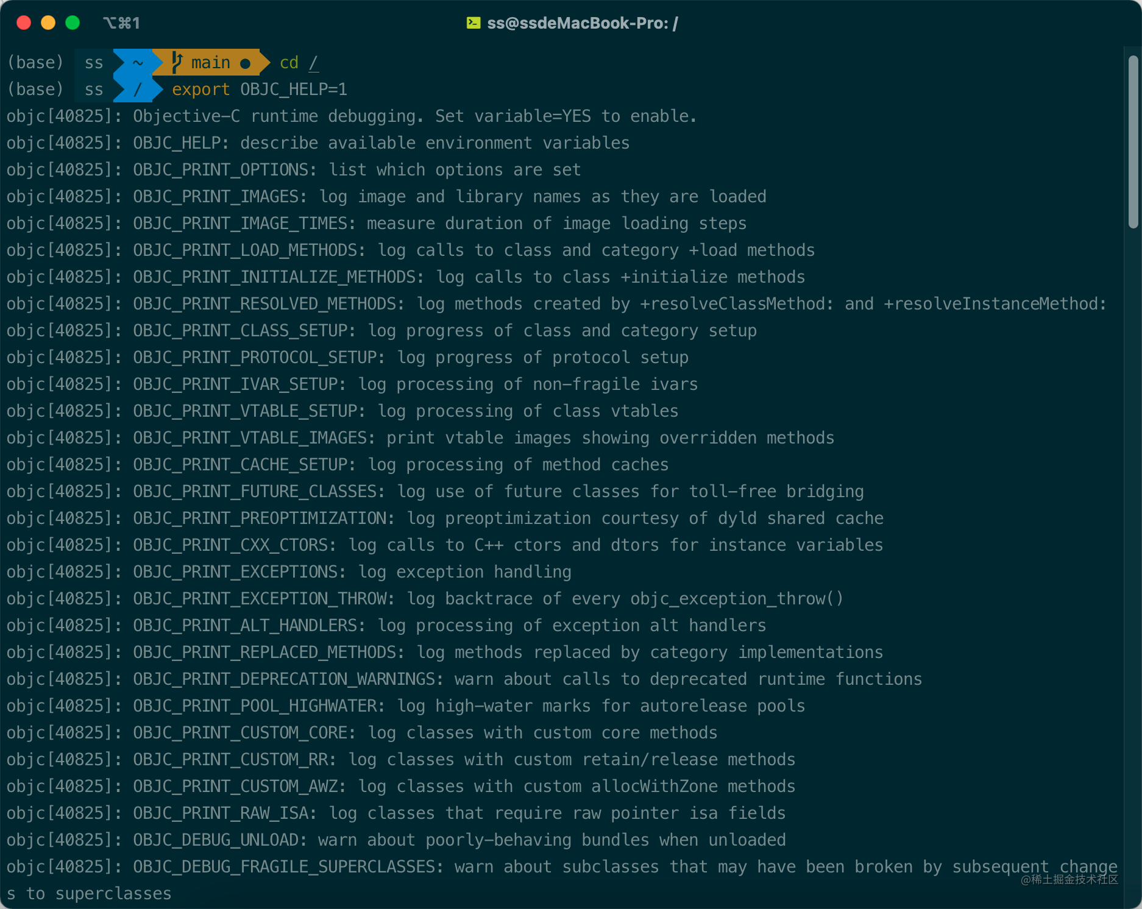Click the 'OBJC_PRINT_PREOPTIMIZATION:' variable name
This screenshot has width=1142, height=909.
click(264, 518)
